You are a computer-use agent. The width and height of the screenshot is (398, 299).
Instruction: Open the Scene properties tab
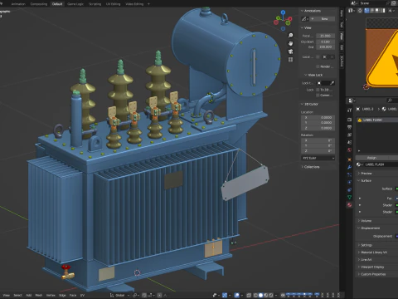(x=350, y=142)
